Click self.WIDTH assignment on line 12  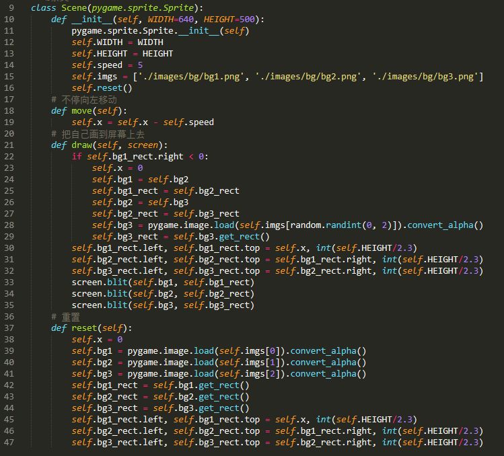117,42
